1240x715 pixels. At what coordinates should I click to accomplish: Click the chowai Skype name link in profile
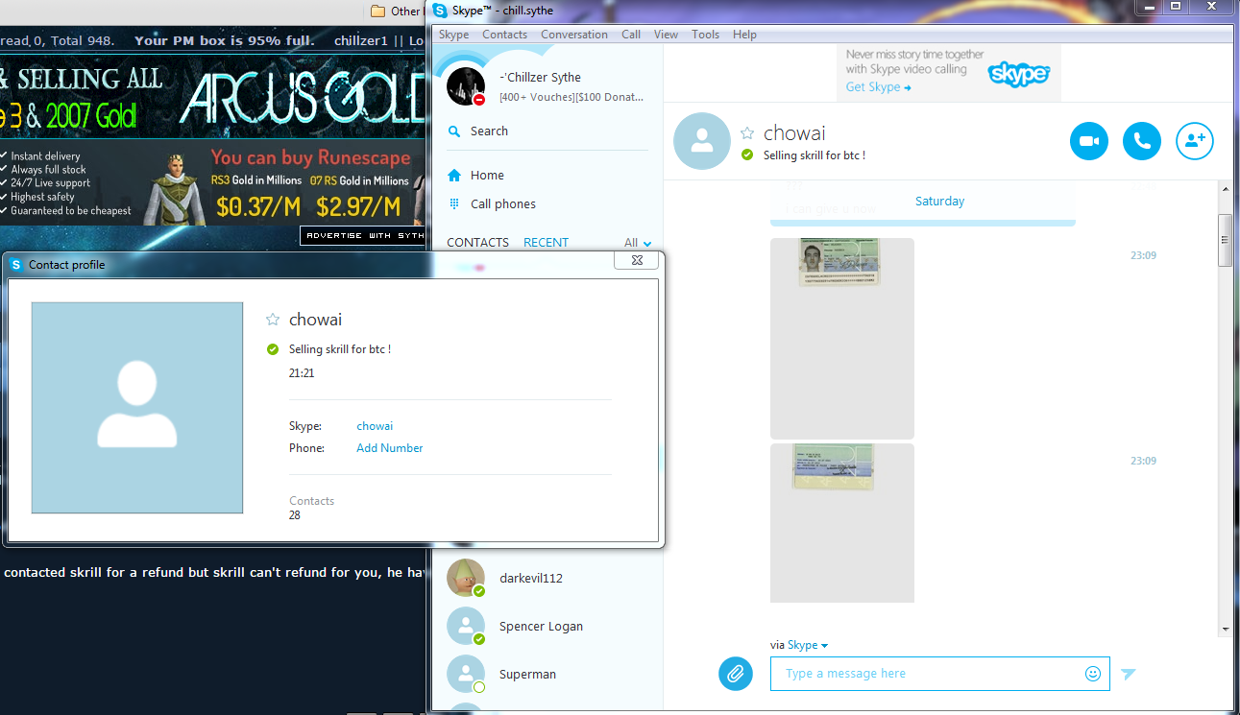(x=375, y=426)
